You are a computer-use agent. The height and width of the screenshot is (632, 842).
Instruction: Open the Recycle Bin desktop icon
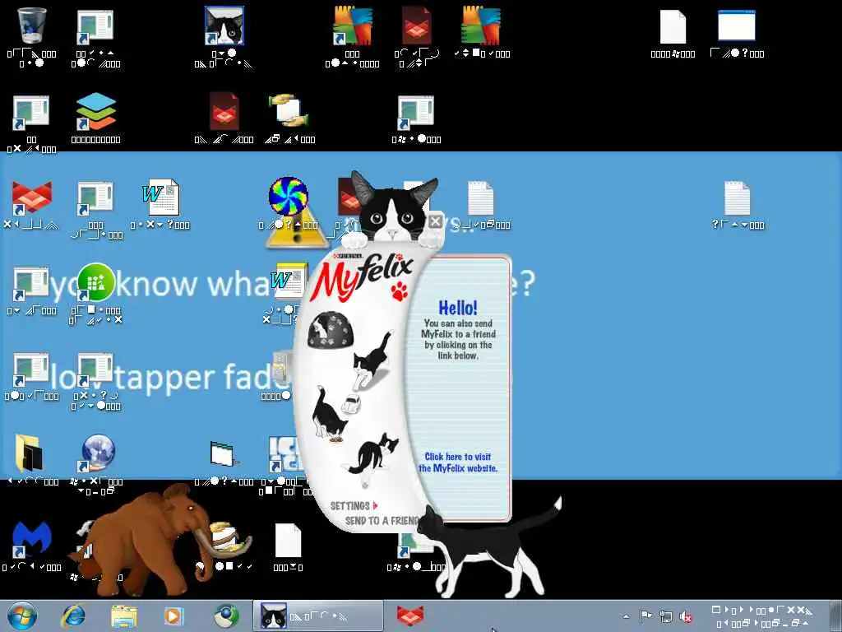pos(31,26)
